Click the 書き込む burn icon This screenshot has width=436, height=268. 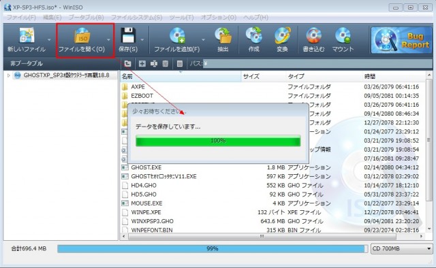[x=313, y=35]
